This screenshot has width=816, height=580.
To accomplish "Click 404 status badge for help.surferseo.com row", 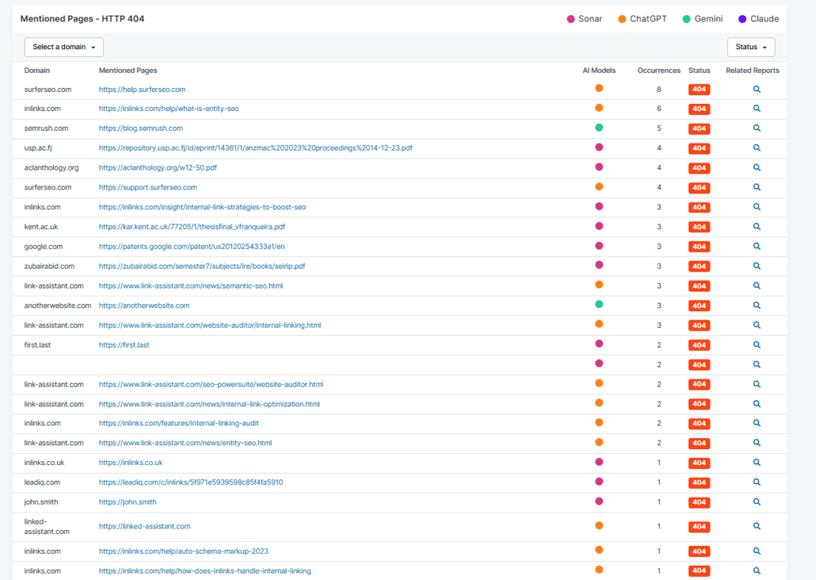I will [x=700, y=90].
